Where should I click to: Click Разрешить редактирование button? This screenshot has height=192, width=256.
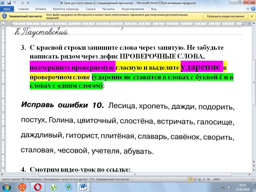tap(225, 16)
